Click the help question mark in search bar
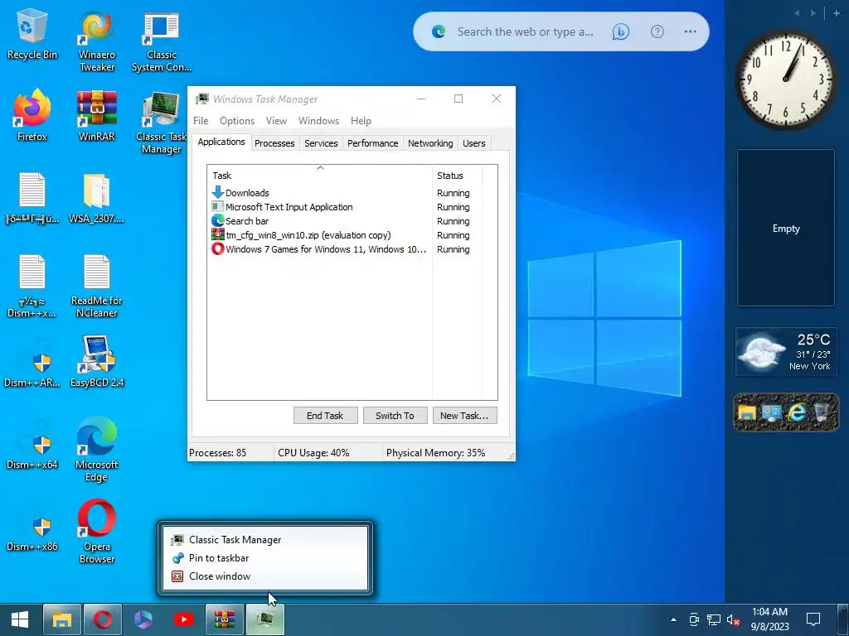This screenshot has height=636, width=849. (657, 32)
